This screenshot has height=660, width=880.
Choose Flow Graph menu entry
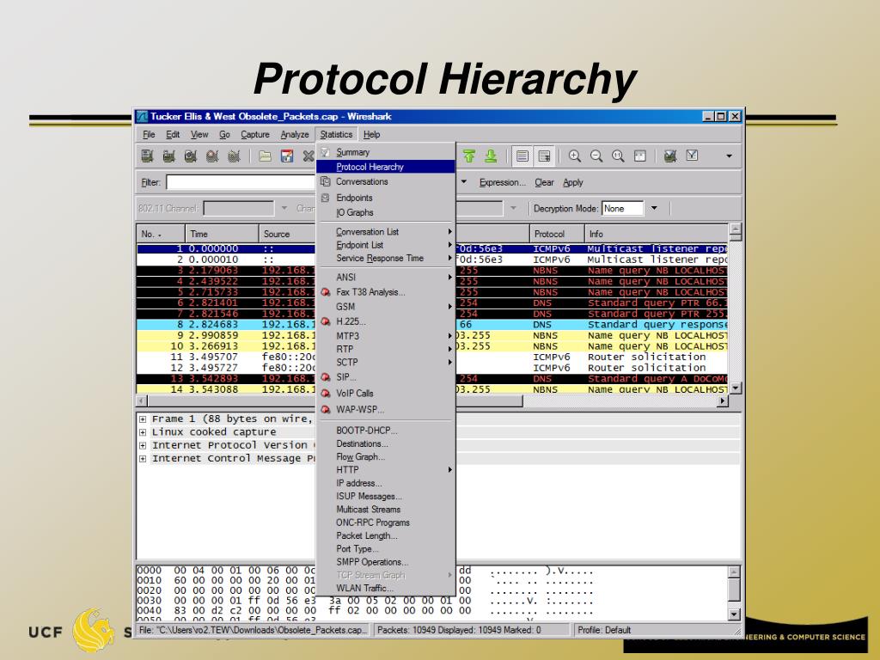tap(386, 457)
